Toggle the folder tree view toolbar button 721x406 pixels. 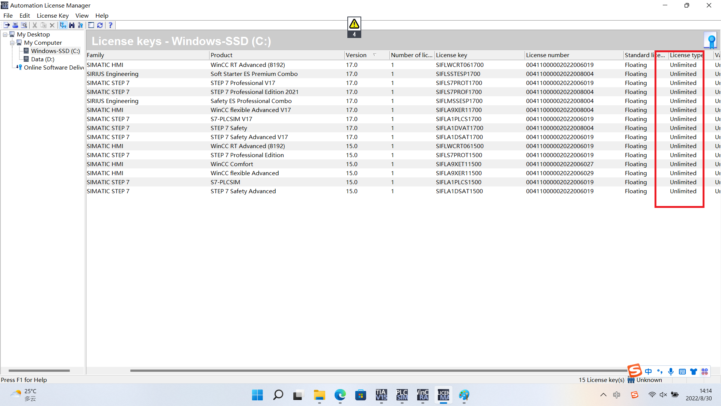[63, 25]
